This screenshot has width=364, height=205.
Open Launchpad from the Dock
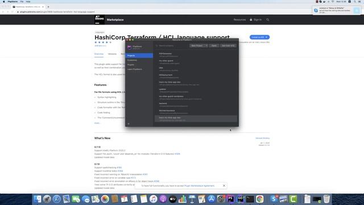pyautogui.click(x=47, y=199)
